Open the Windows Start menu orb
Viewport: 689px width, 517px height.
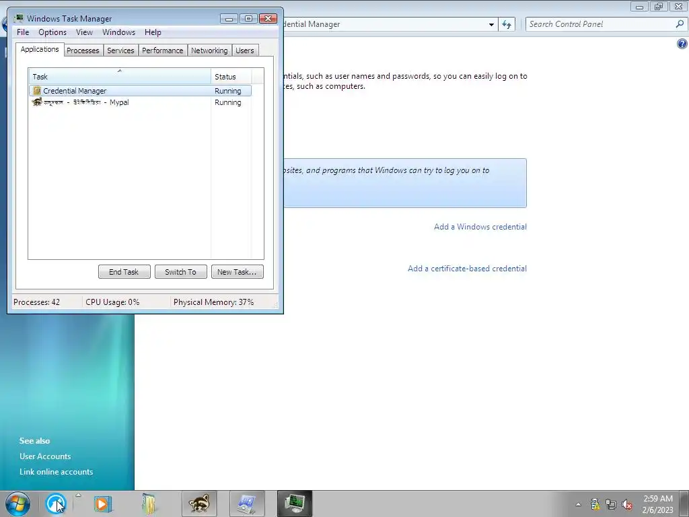[17, 504]
